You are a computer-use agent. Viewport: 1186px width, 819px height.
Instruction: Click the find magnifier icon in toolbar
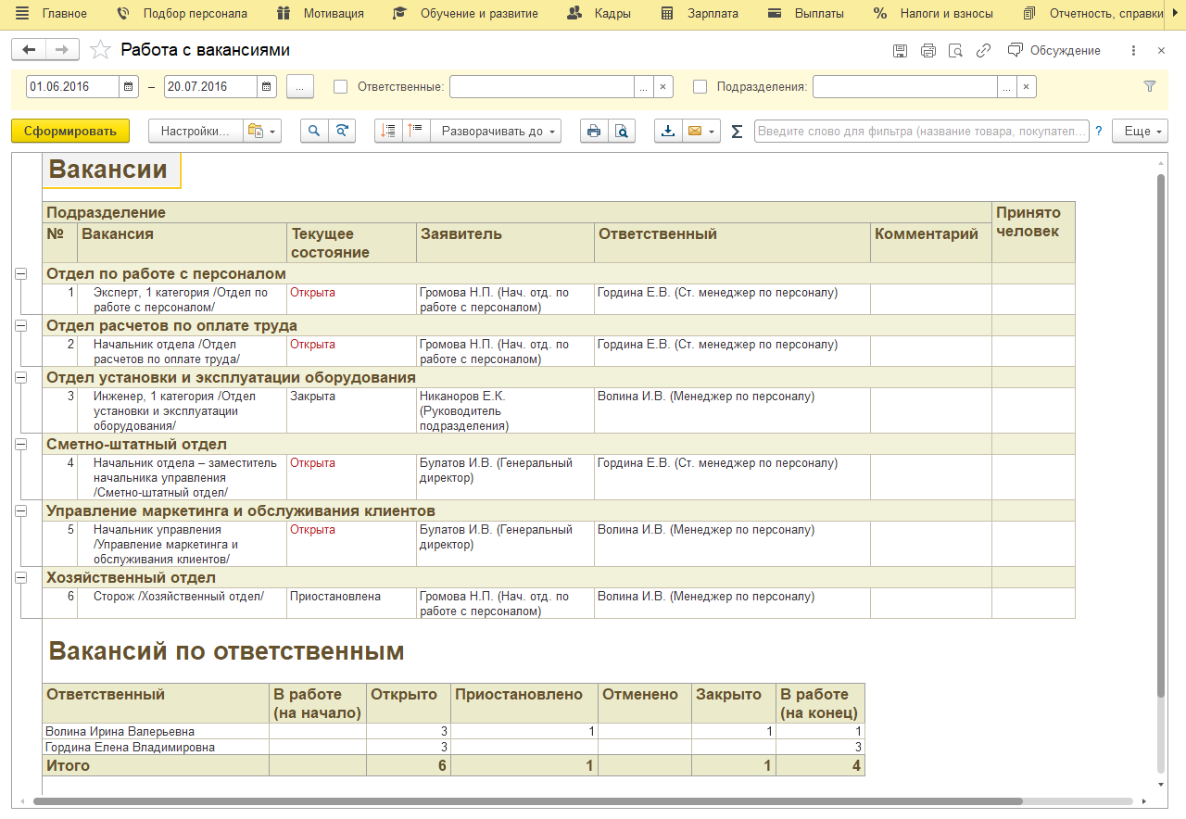pyautogui.click(x=315, y=132)
